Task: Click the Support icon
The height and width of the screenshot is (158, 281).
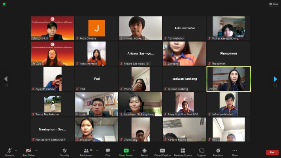Action: coord(202,152)
